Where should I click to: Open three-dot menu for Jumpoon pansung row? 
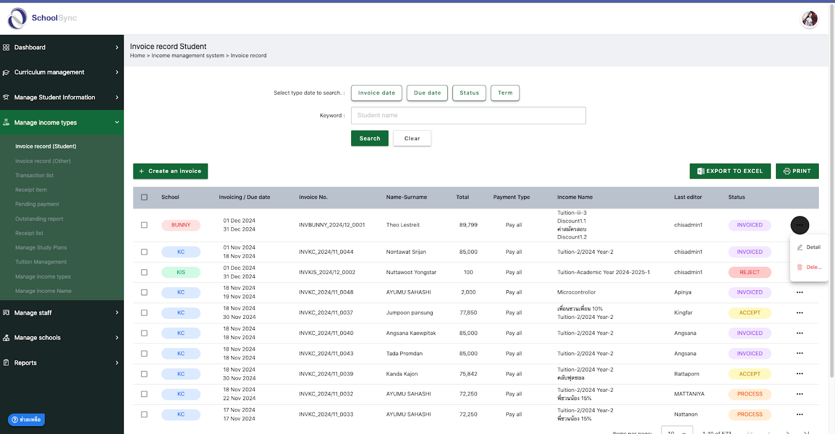[x=800, y=313]
